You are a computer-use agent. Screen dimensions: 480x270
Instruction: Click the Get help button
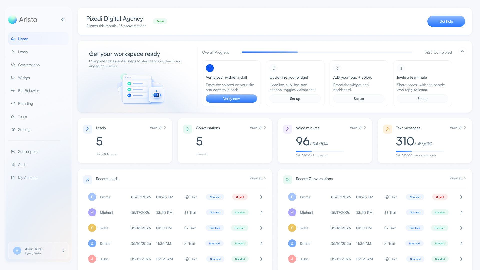(446, 21)
